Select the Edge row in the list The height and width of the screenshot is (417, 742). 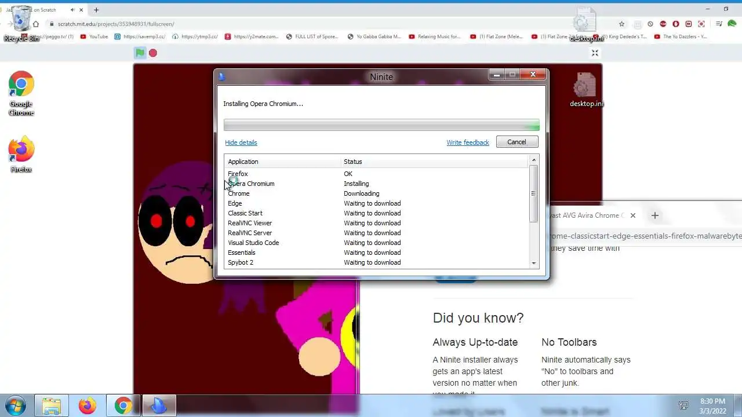[x=377, y=203]
